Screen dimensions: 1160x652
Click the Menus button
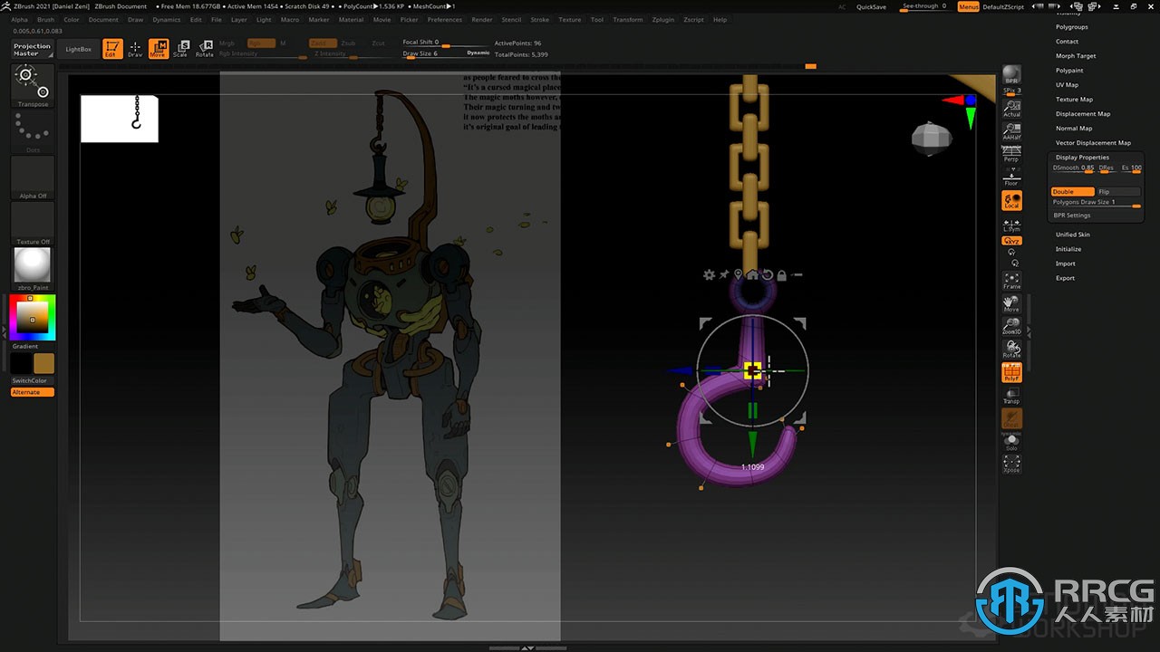click(968, 6)
